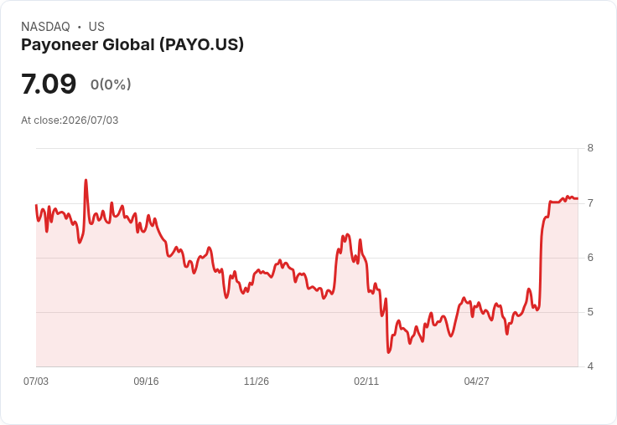Click the 6 price level on y-axis
Viewport: 617px width, 425px height.
[590, 258]
